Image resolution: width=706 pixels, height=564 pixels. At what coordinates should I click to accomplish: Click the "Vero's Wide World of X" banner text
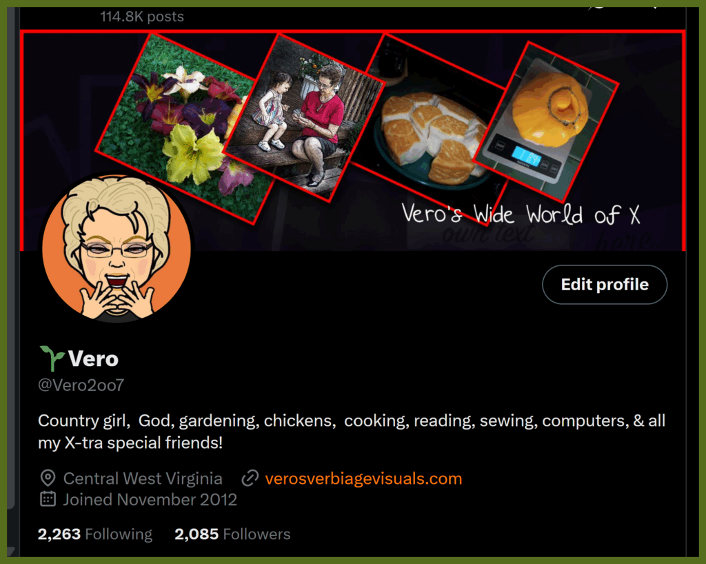521,214
